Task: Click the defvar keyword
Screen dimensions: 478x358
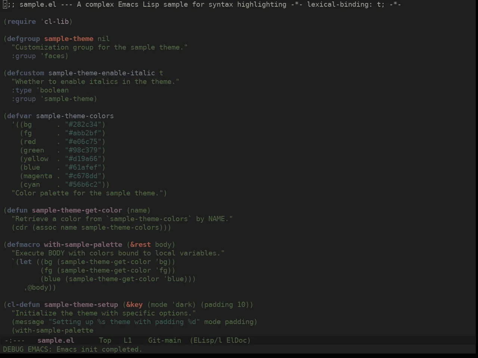Action: click(x=19, y=116)
